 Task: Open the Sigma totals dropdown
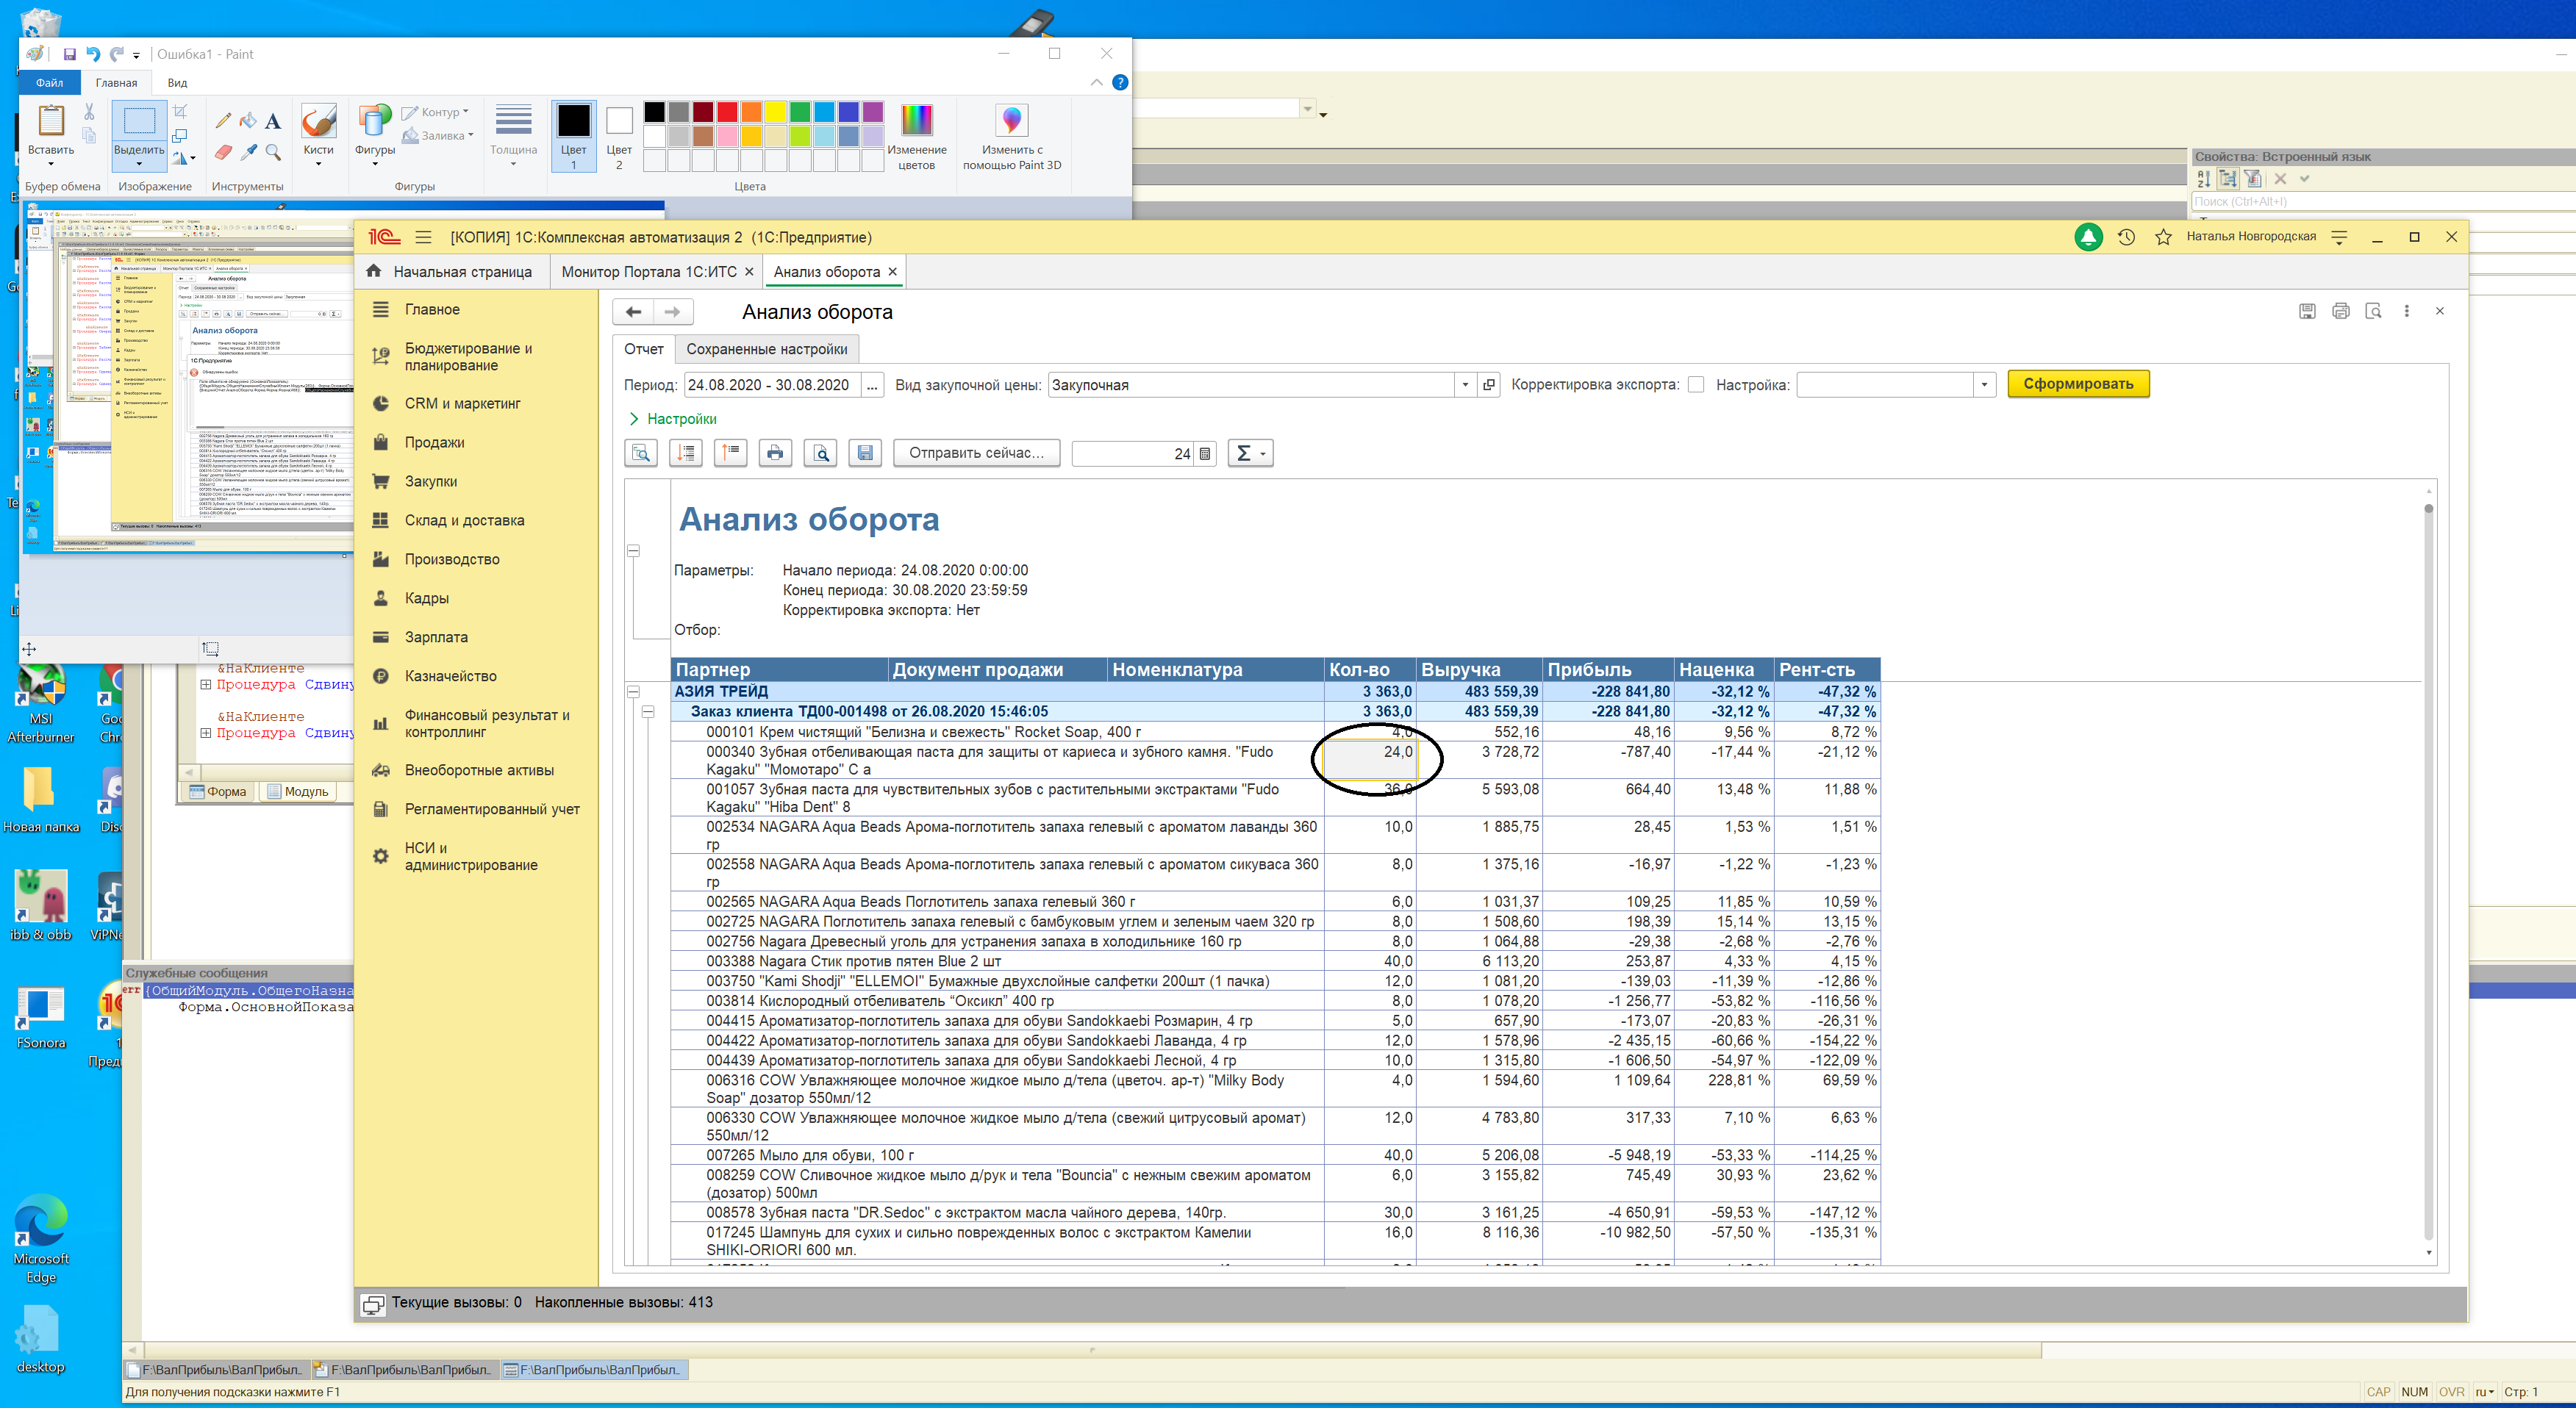coord(1250,453)
